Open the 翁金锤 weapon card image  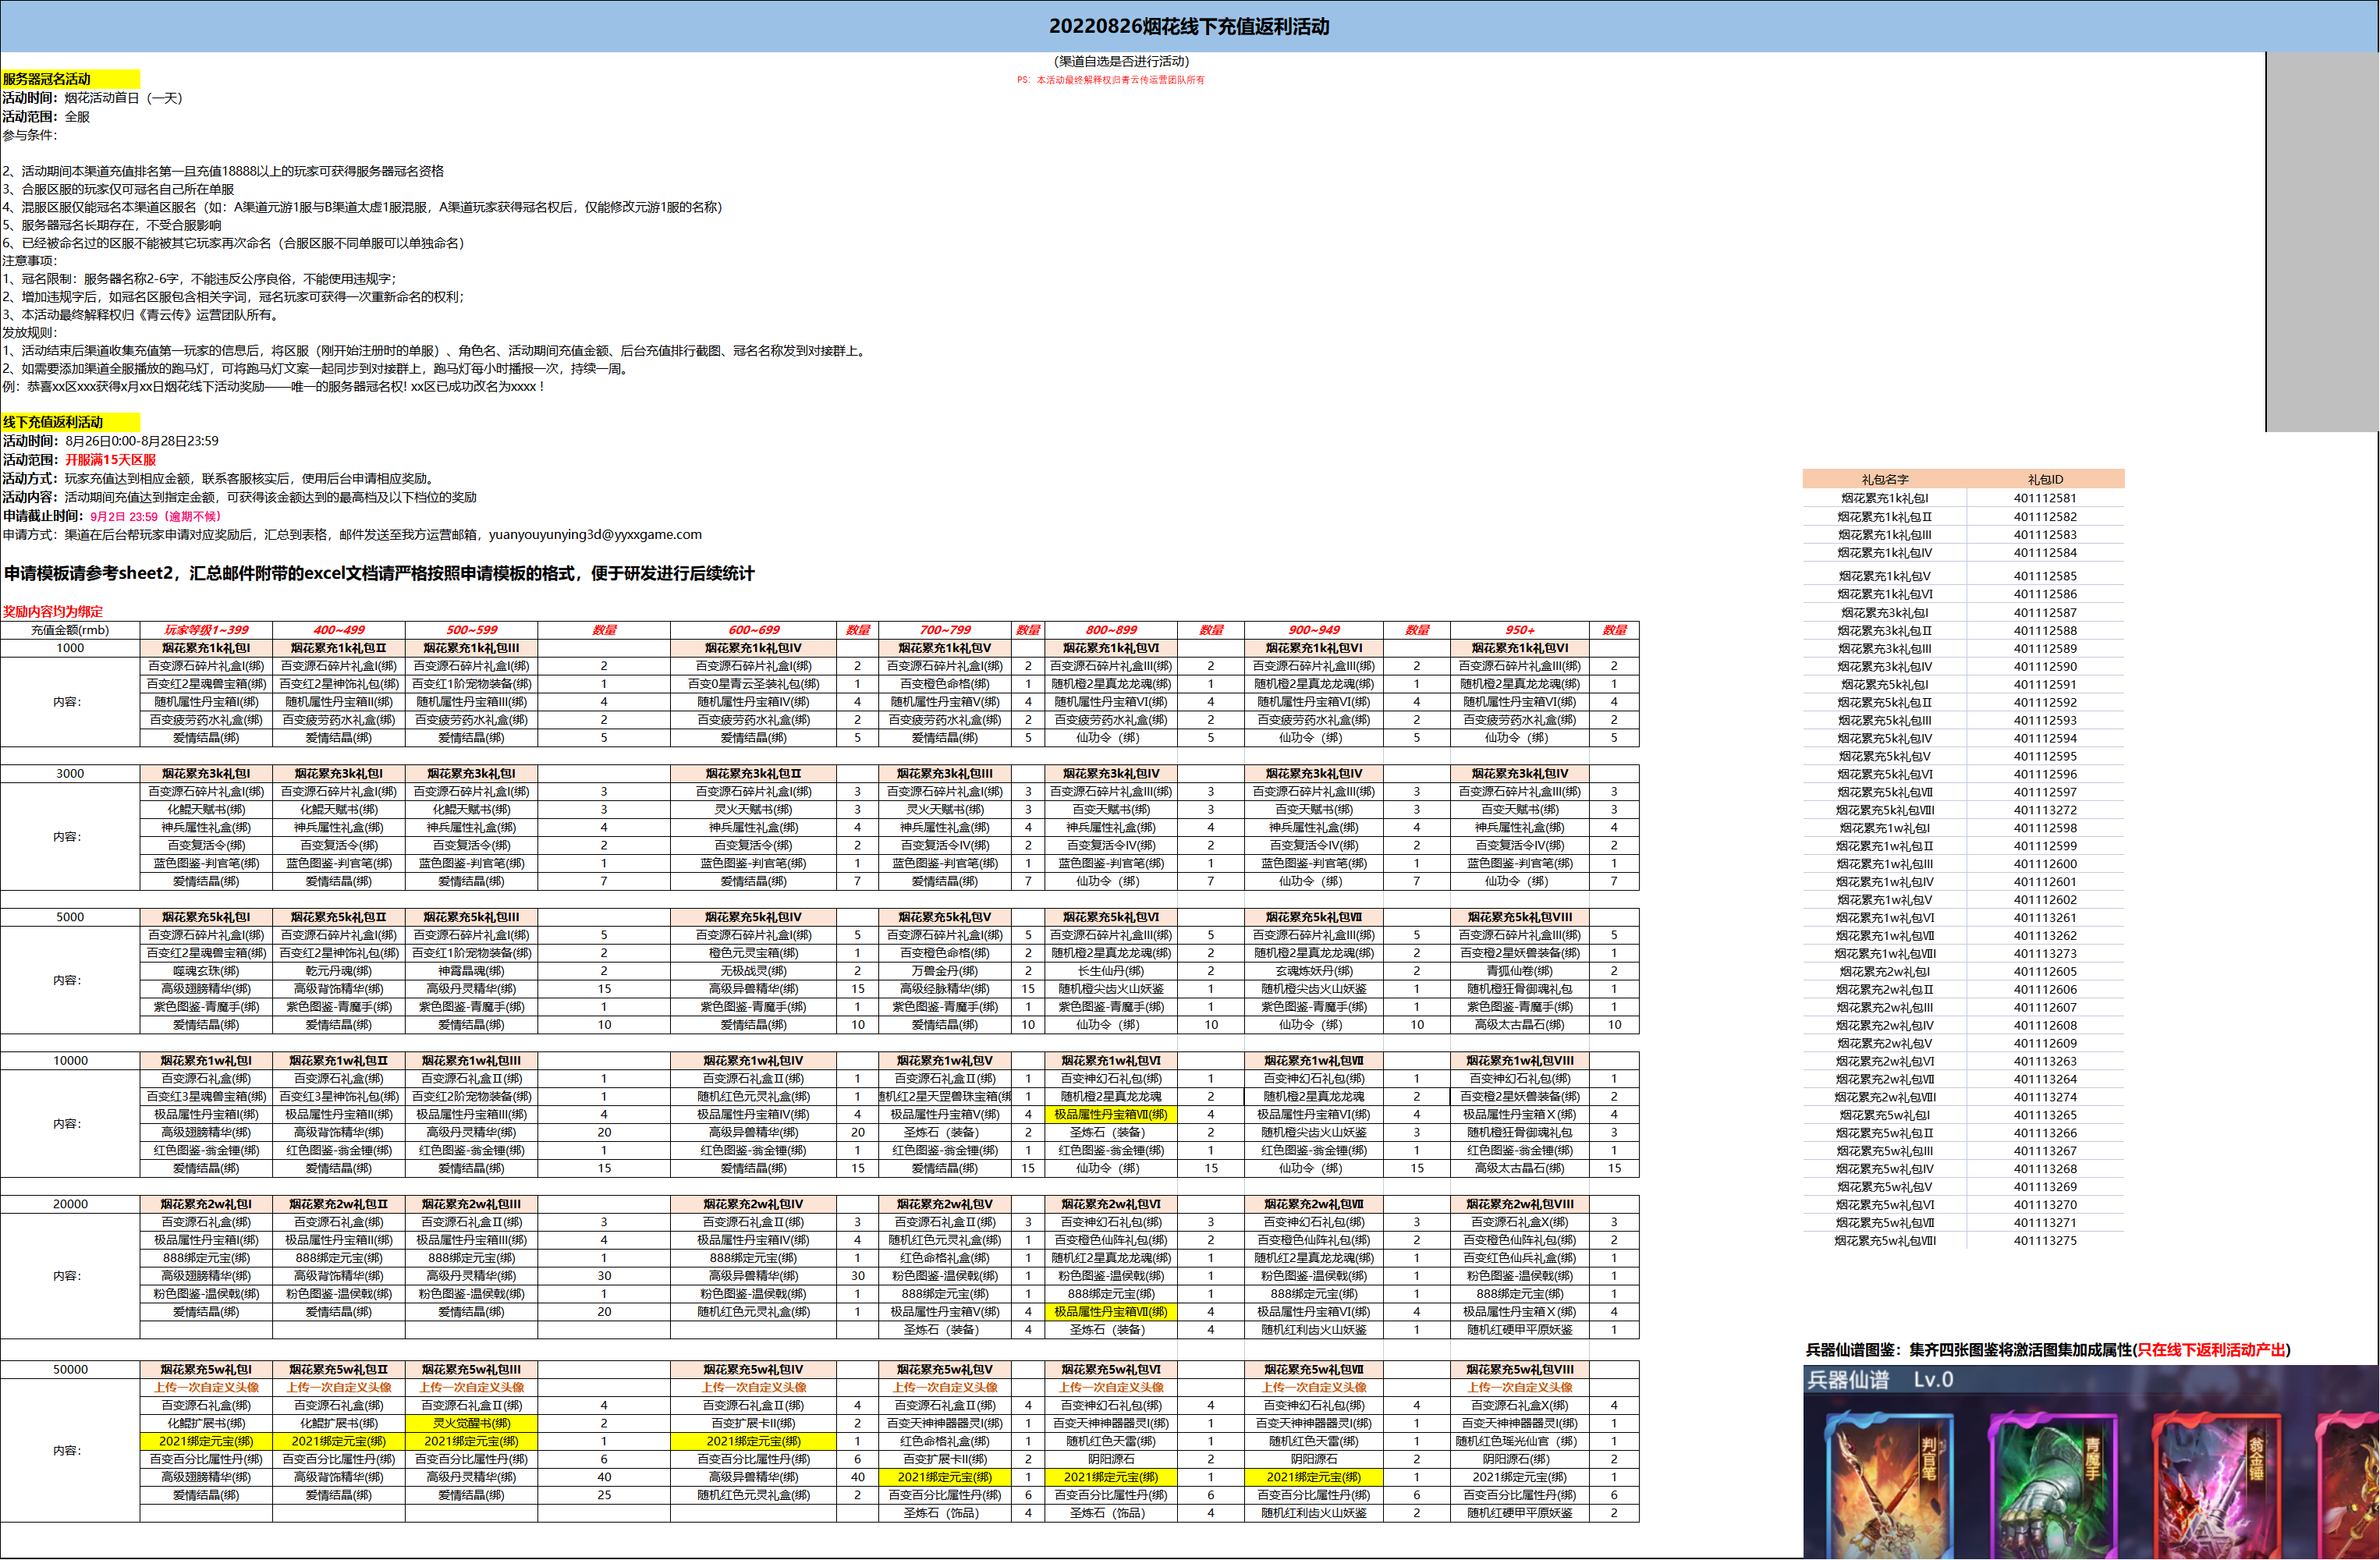tap(2217, 1486)
